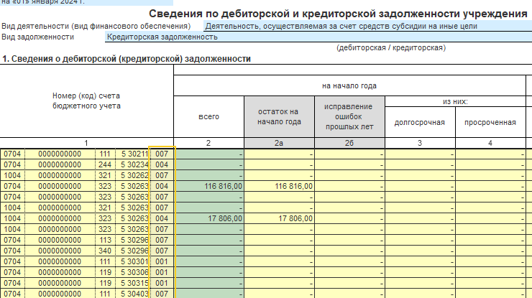Select '1004' cell in the 5 30262 row
Screen dimensions: 532x298
(x=12, y=176)
